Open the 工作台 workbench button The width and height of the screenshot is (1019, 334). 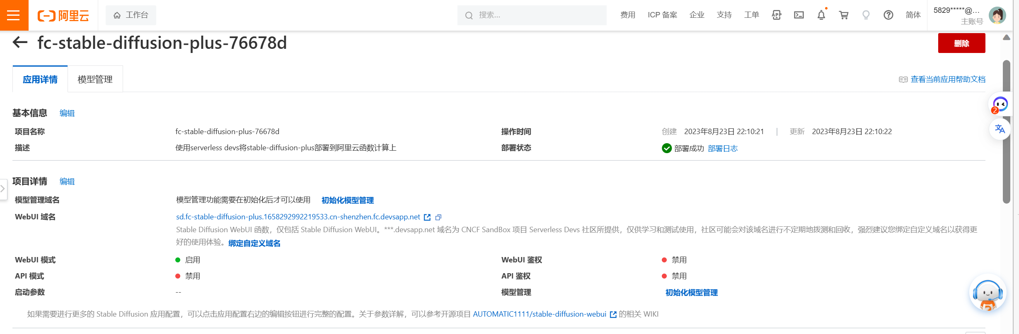point(131,15)
